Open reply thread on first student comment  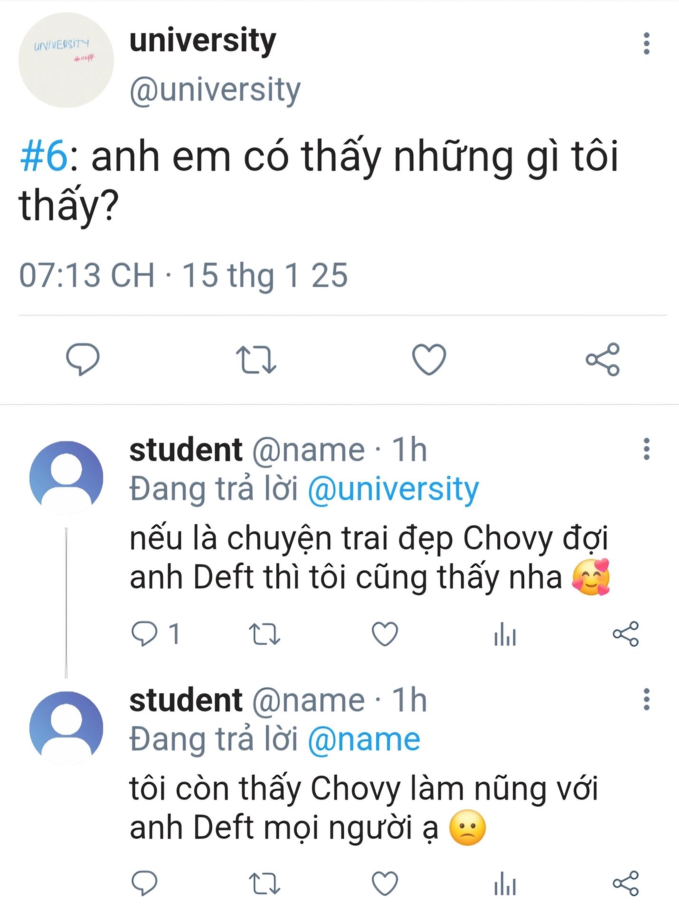point(144,634)
